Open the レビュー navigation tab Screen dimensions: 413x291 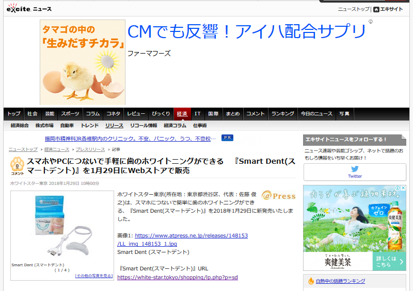pos(136,114)
